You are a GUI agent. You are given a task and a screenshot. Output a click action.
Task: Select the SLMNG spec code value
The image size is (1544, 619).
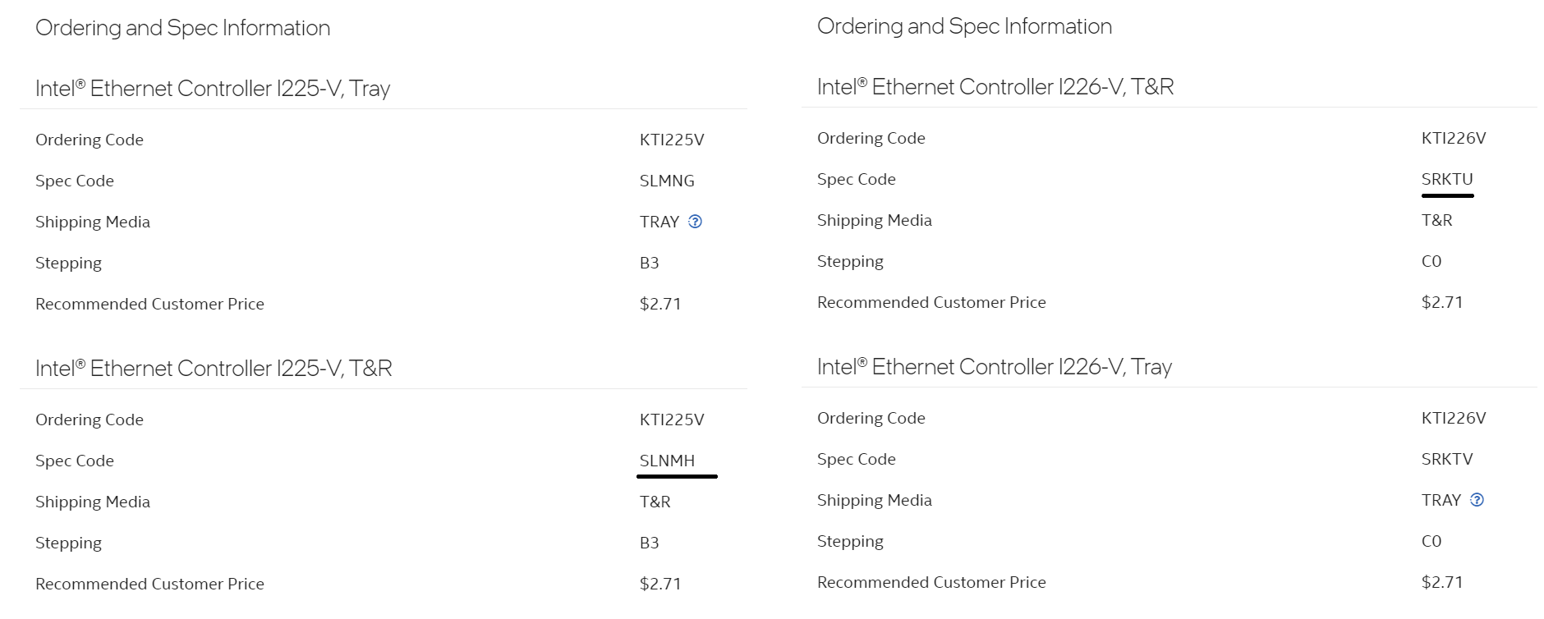[x=667, y=181]
